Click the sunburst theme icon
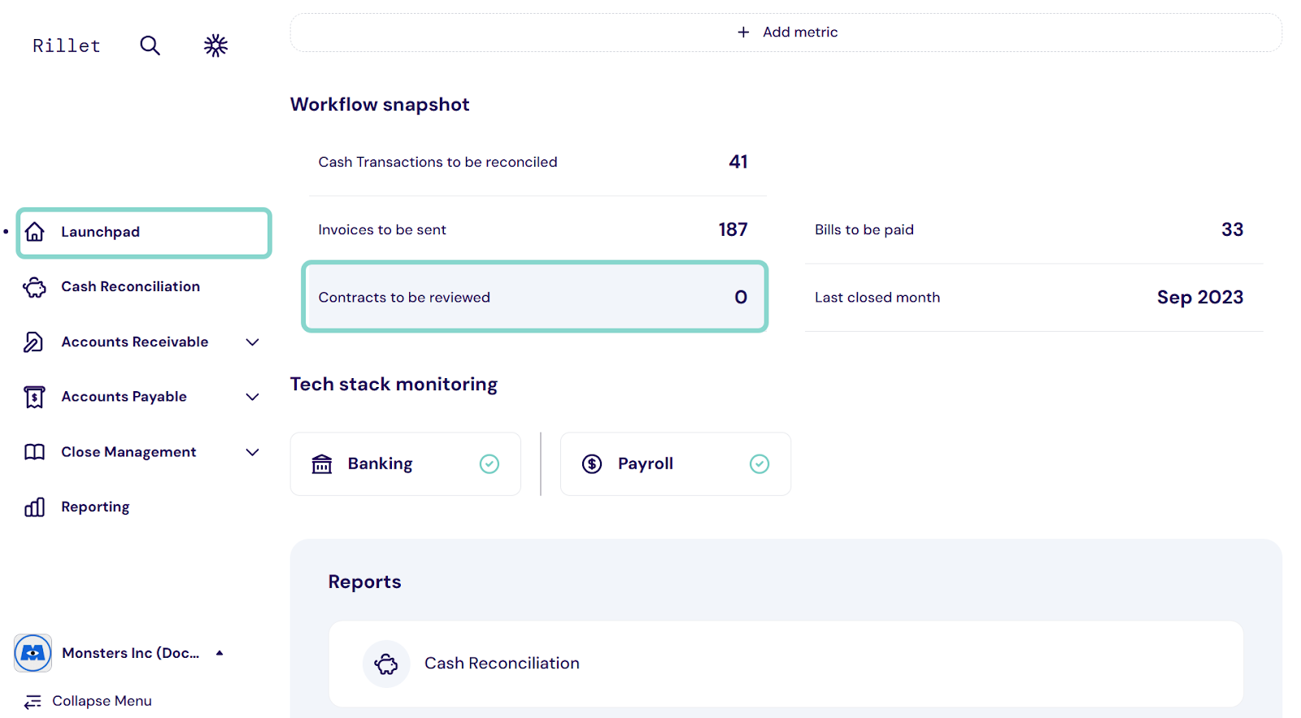 click(x=215, y=46)
